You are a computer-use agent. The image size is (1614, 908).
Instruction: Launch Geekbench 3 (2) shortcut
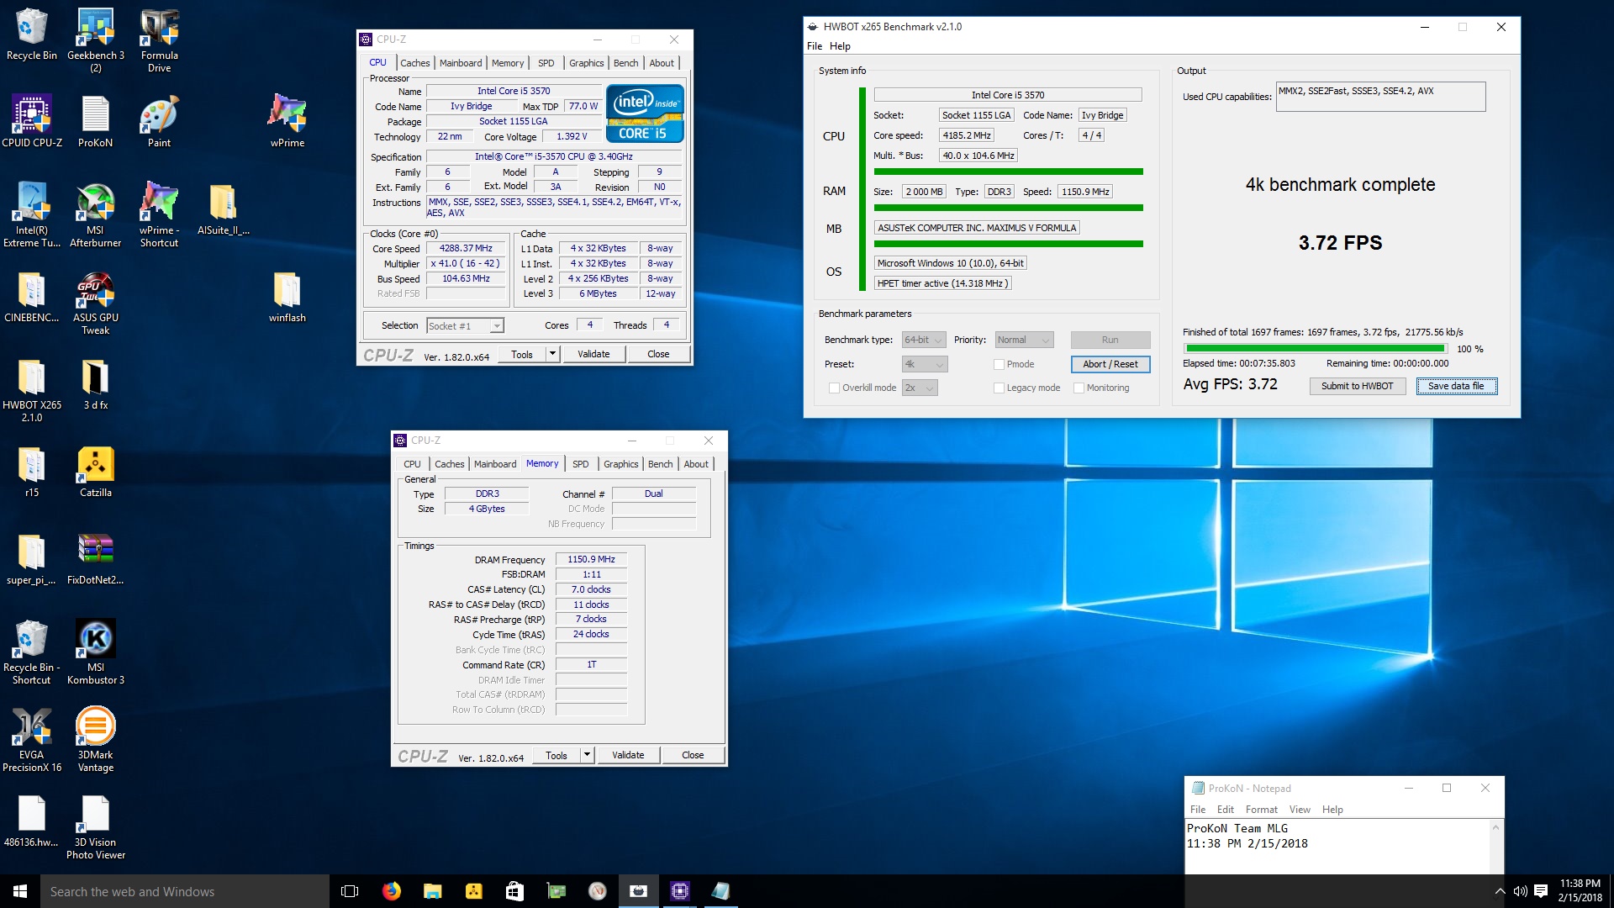pos(96,40)
